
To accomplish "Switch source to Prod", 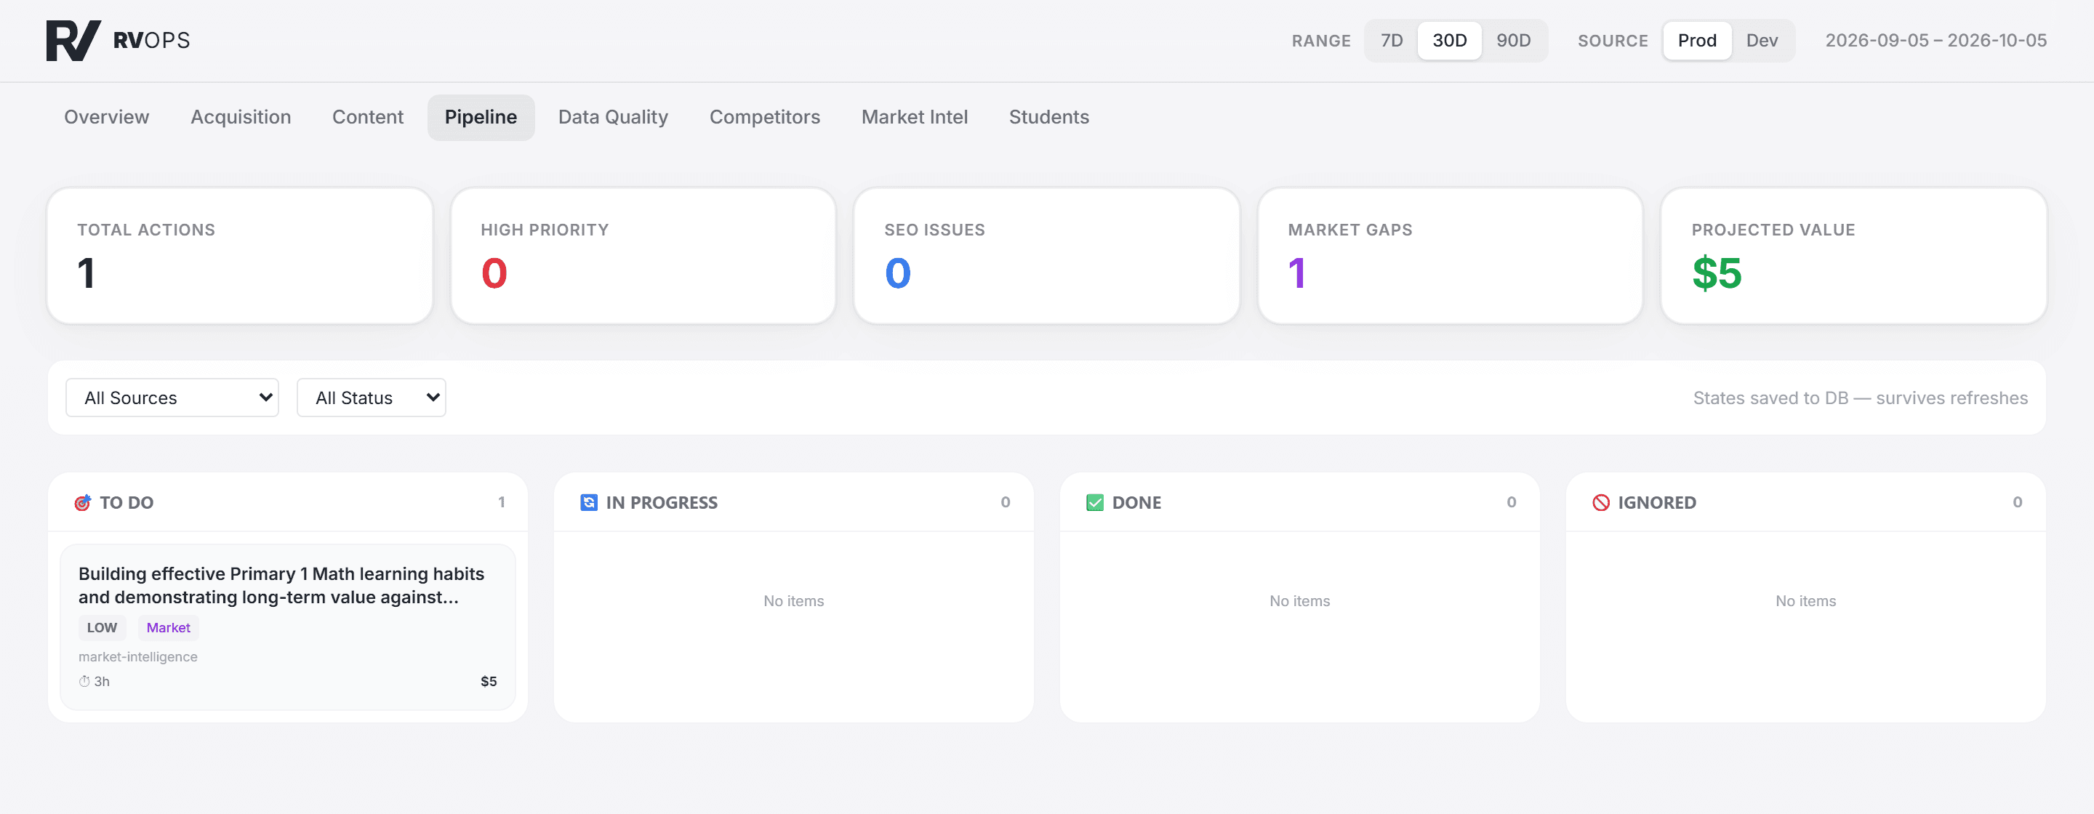I will tap(1697, 41).
